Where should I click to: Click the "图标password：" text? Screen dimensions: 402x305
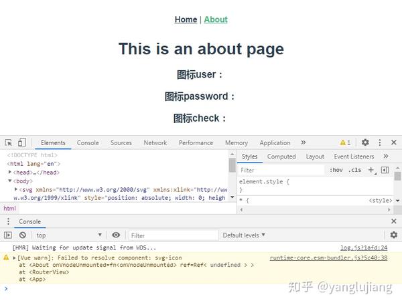[x=200, y=96]
